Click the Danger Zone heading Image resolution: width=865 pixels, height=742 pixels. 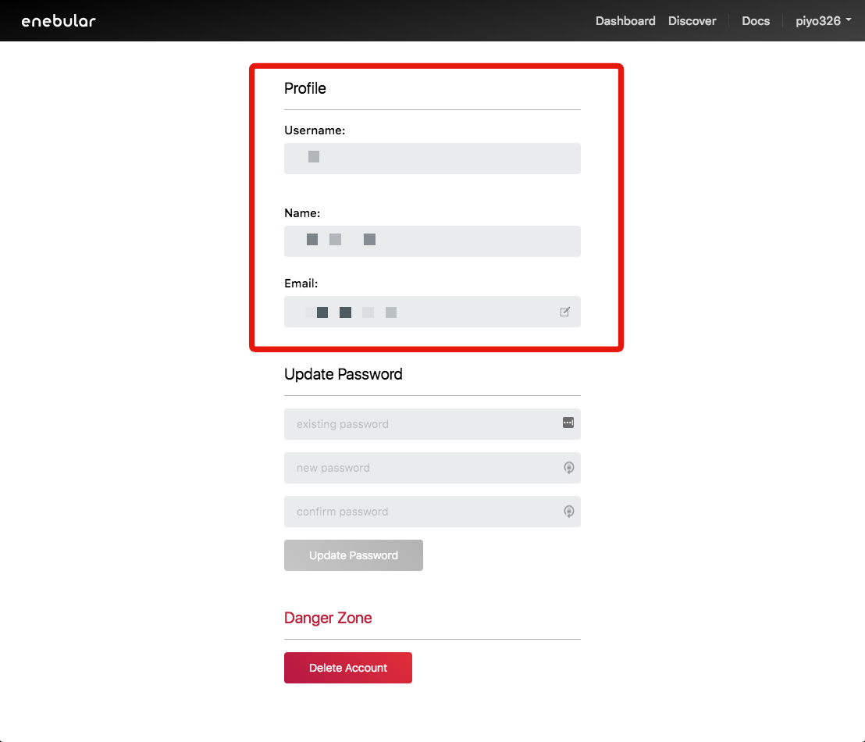coord(328,618)
